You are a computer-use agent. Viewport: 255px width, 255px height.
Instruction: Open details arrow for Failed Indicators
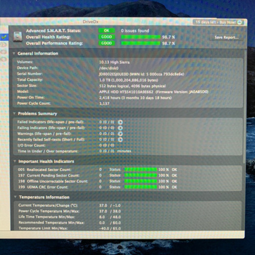[120, 122]
